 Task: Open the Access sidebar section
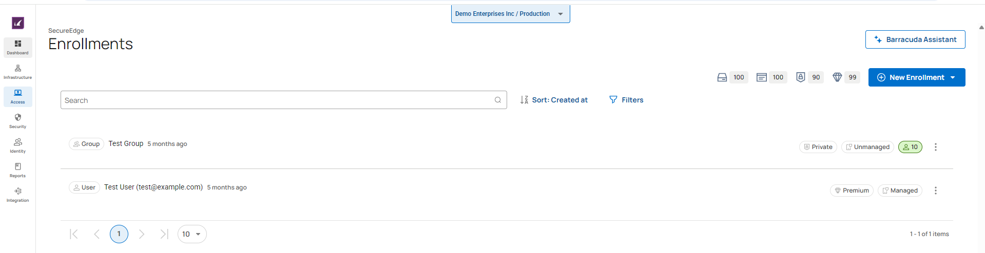18,96
